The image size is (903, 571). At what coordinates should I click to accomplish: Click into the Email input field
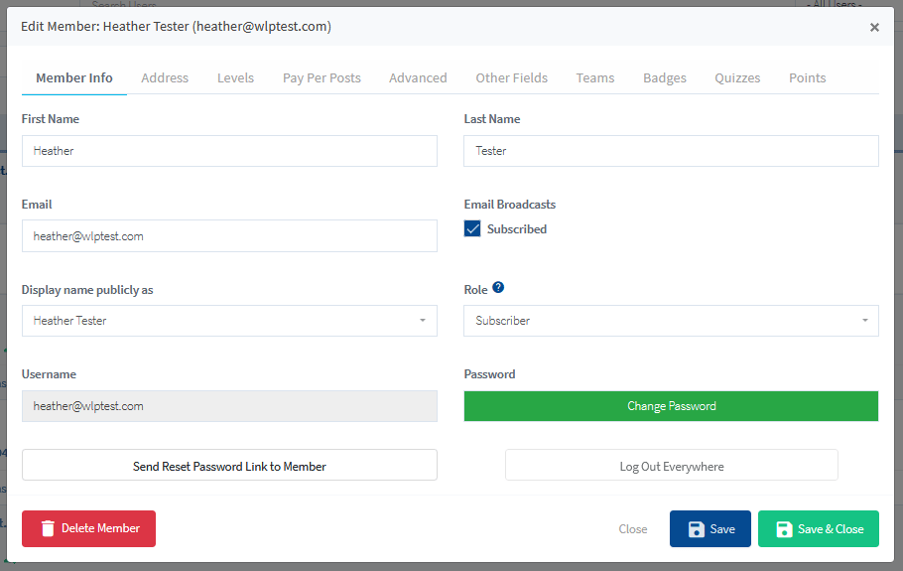point(229,235)
